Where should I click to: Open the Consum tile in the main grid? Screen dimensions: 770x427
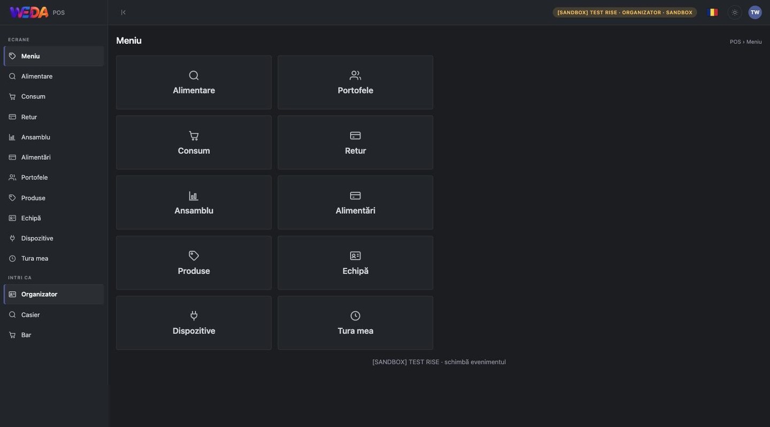click(194, 143)
